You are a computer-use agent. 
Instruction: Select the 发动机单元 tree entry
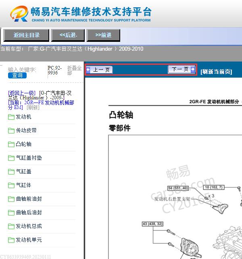tap(29, 240)
